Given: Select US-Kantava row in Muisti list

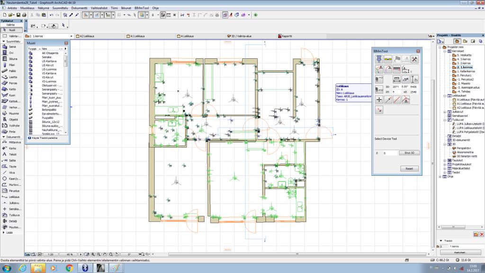Looking at the screenshot, I should coord(46,61).
